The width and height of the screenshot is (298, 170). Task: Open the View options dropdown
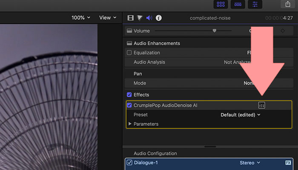click(x=108, y=18)
